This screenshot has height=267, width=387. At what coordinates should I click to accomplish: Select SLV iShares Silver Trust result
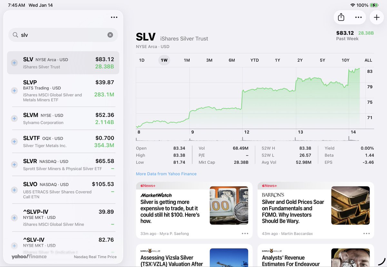click(63, 63)
